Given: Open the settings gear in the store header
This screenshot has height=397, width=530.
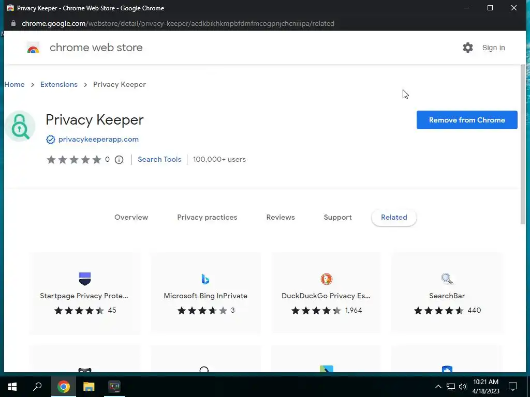Looking at the screenshot, I should click(x=468, y=48).
